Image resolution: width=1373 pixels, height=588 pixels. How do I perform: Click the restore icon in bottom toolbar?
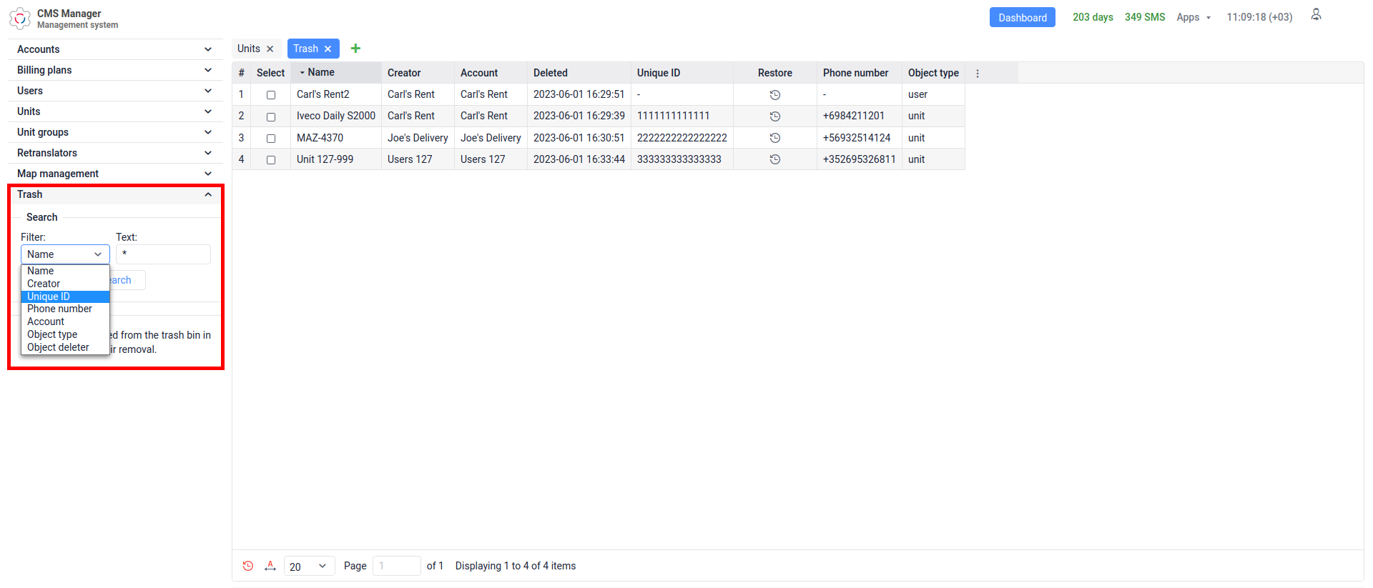tap(248, 566)
